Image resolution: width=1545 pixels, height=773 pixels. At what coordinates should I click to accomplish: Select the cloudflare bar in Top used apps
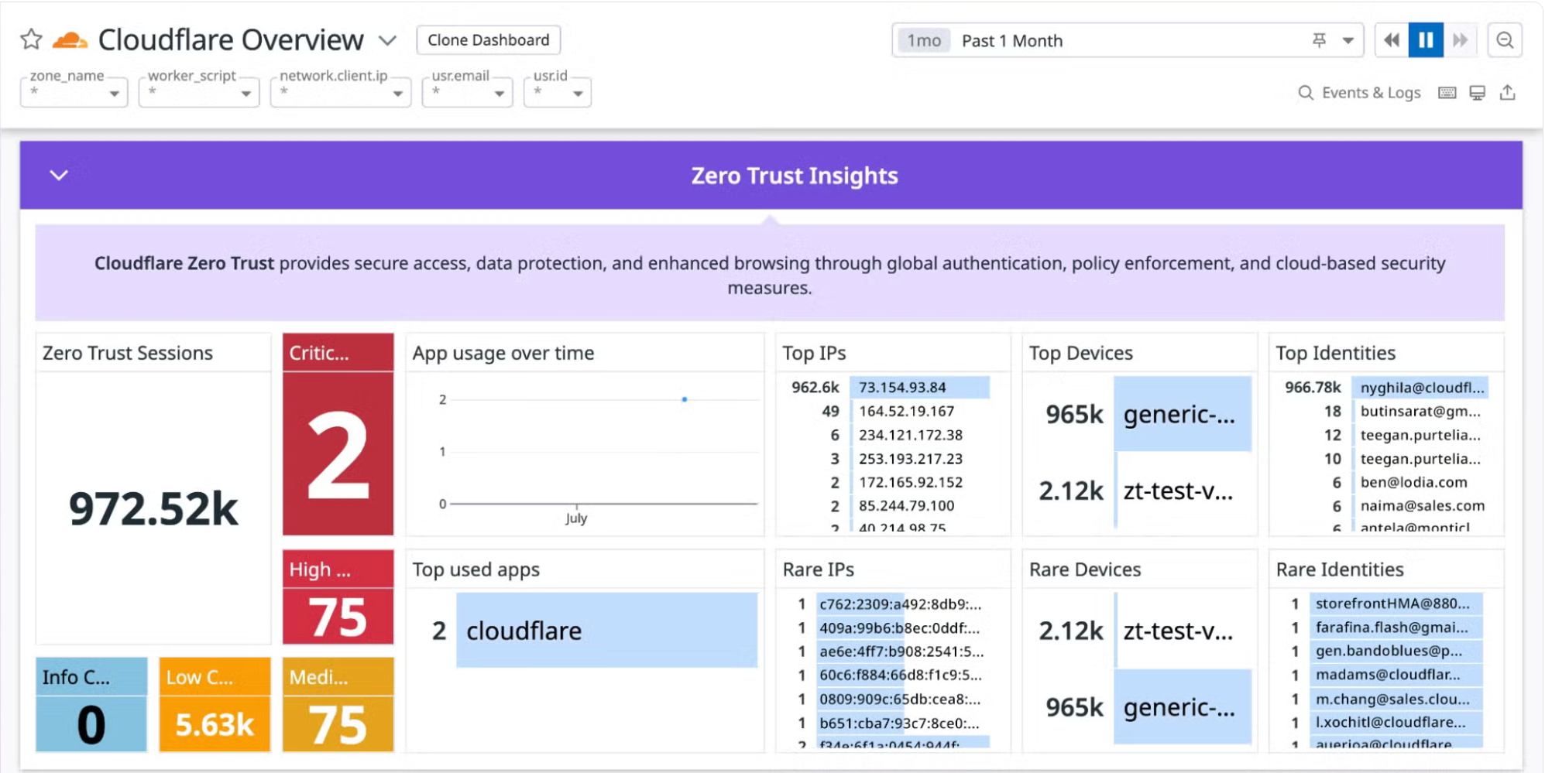click(606, 630)
